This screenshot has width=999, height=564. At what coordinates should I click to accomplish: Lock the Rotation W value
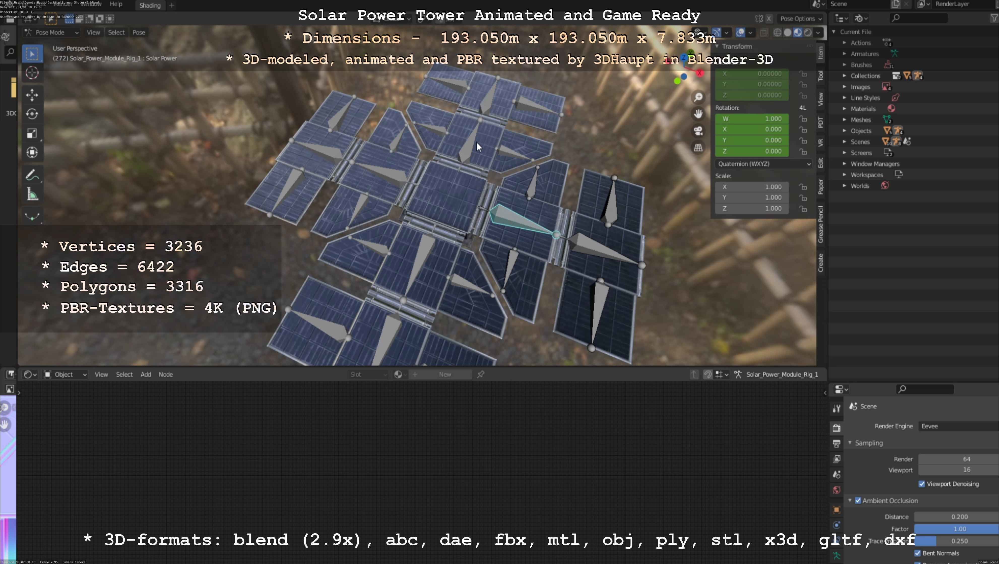(x=803, y=119)
